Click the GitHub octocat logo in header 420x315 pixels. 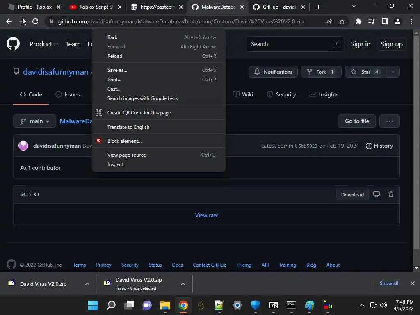[x=13, y=44]
